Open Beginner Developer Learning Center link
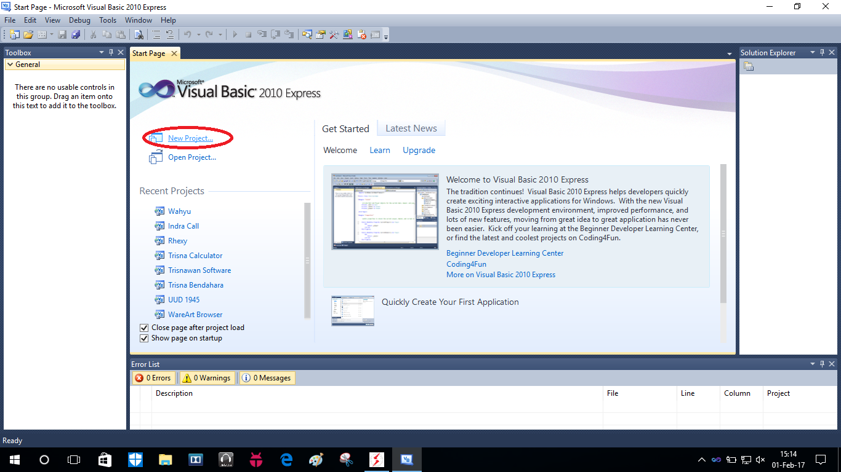 tap(505, 253)
